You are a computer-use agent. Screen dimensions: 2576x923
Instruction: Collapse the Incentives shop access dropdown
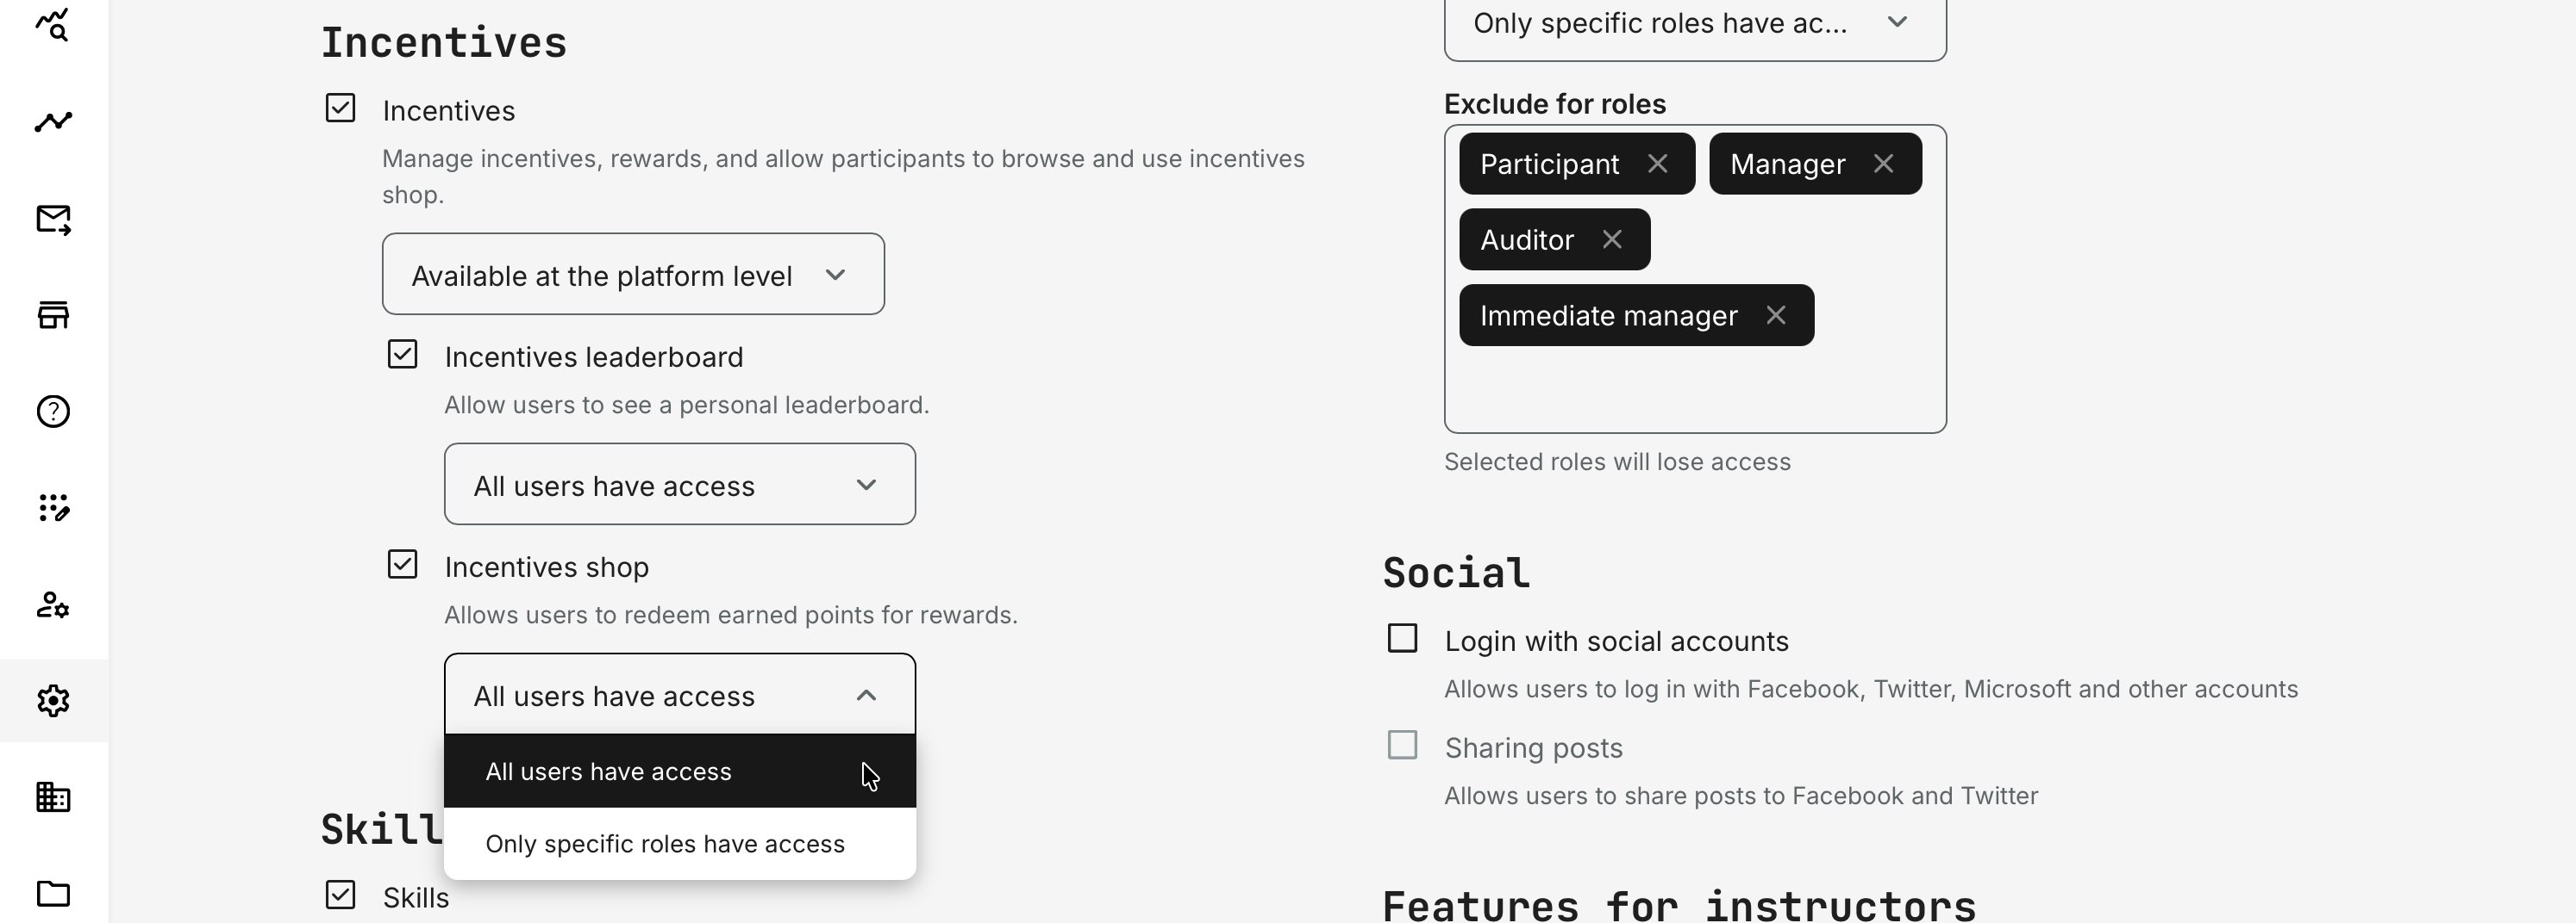click(x=679, y=693)
